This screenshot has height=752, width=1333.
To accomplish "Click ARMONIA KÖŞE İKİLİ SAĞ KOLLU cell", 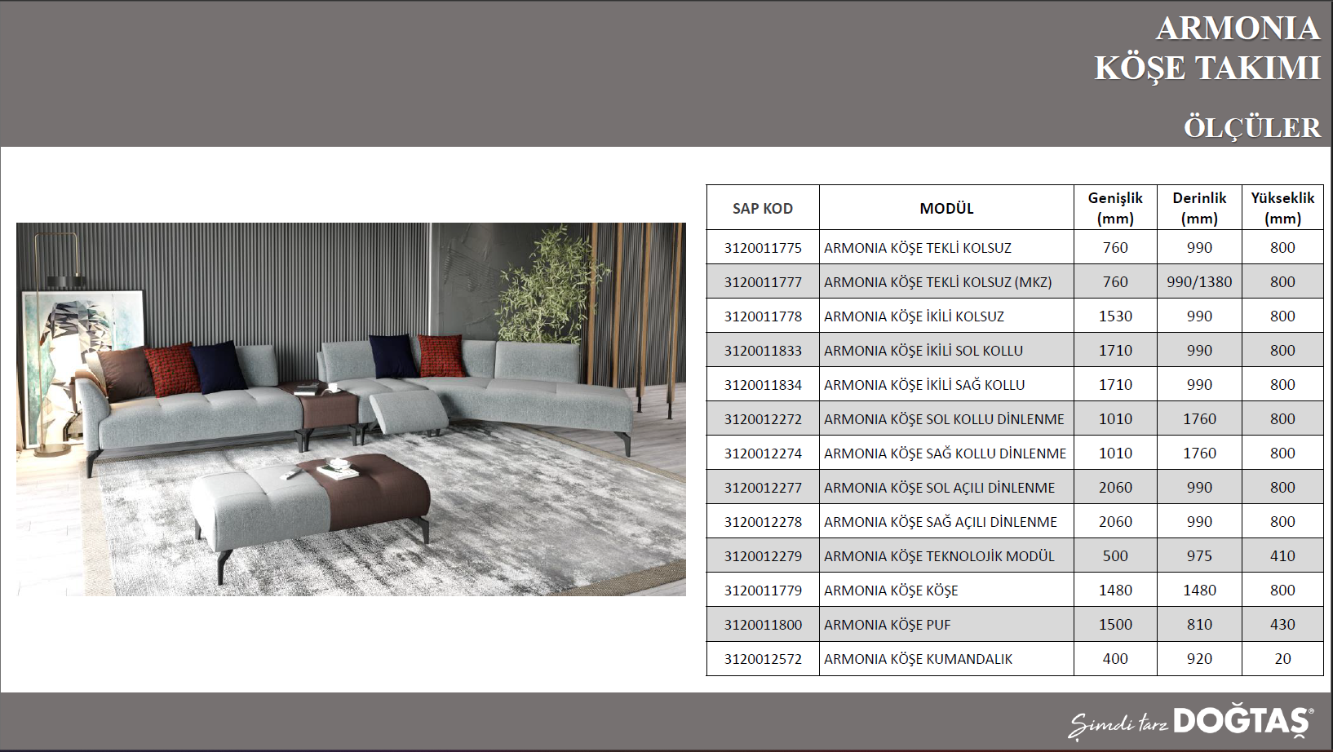I will point(946,385).
